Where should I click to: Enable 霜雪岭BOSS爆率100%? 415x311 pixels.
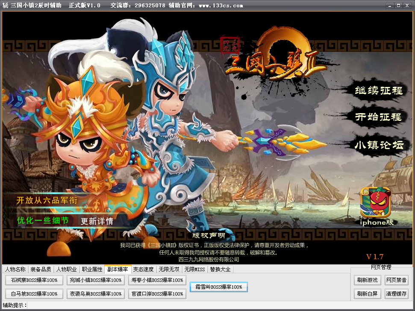tap(218, 287)
